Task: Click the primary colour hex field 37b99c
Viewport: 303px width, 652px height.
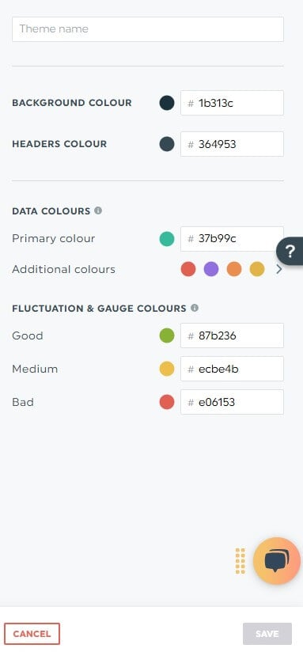Action: [x=232, y=239]
